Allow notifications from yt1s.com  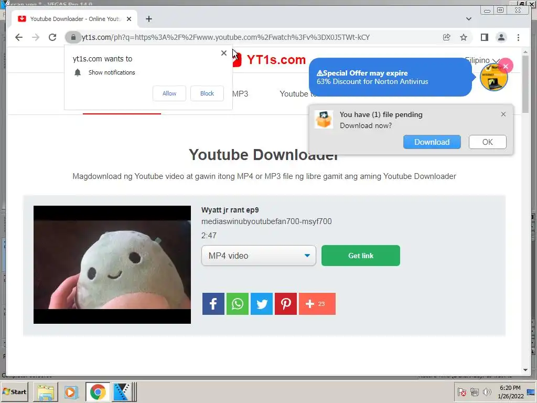(x=169, y=93)
